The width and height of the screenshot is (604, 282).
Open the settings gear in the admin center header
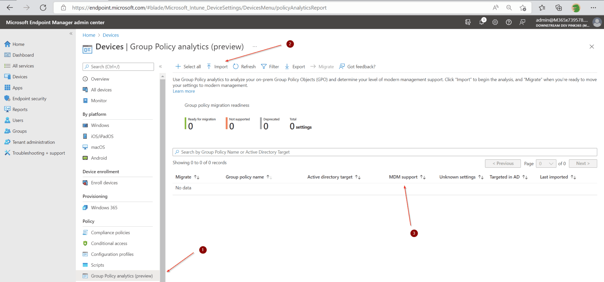495,22
